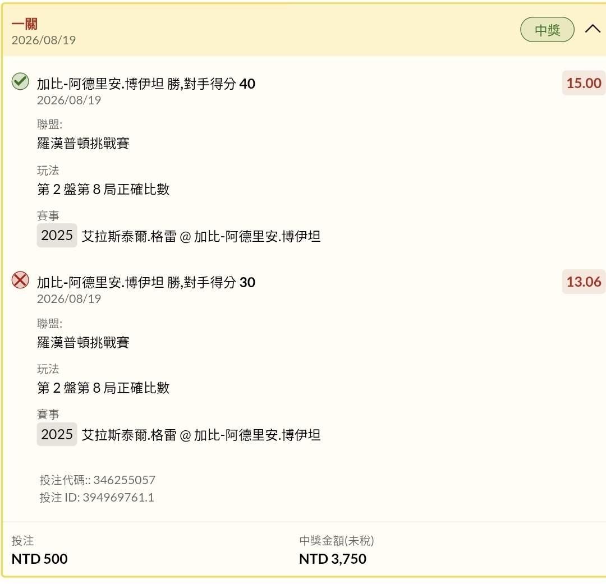606x584 pixels.
Task: Click the first matchup 艾拉斯泰爾.格雷 @ 加比 text
Action: (201, 236)
